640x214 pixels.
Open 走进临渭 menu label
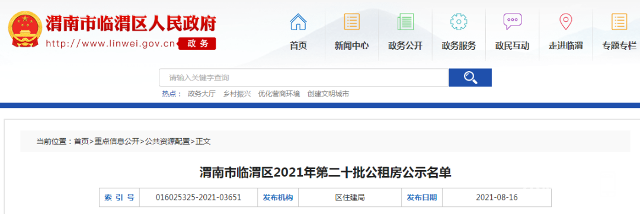(565, 46)
